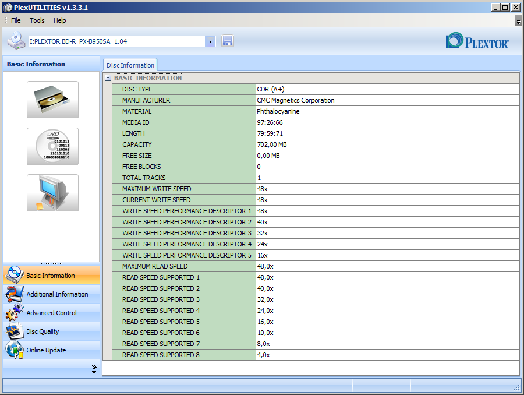
Task: Click the Plextor logo
Action: click(477, 41)
